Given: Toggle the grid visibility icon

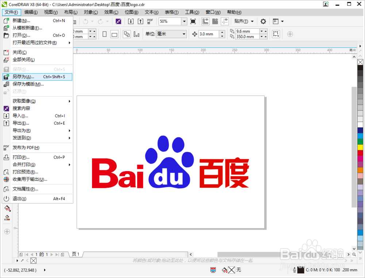Looking at the screenshot, I should [x=215, y=21].
